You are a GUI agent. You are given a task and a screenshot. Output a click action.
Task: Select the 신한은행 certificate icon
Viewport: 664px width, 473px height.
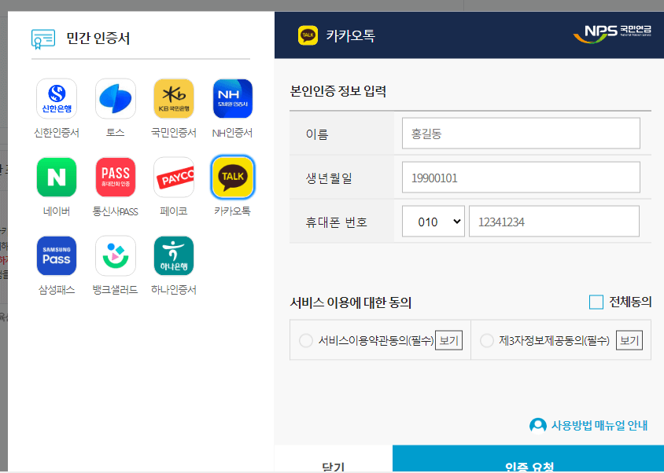[56, 98]
